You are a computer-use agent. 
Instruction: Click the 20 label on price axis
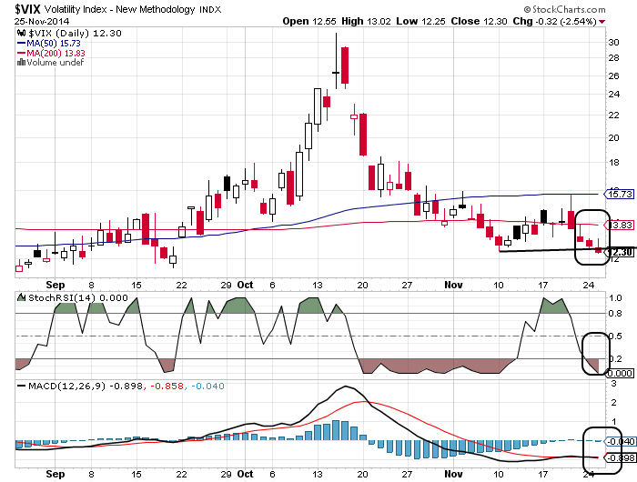click(x=614, y=138)
